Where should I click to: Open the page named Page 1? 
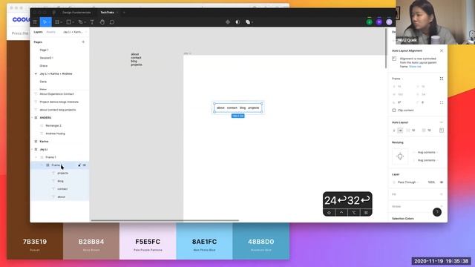tap(44, 50)
